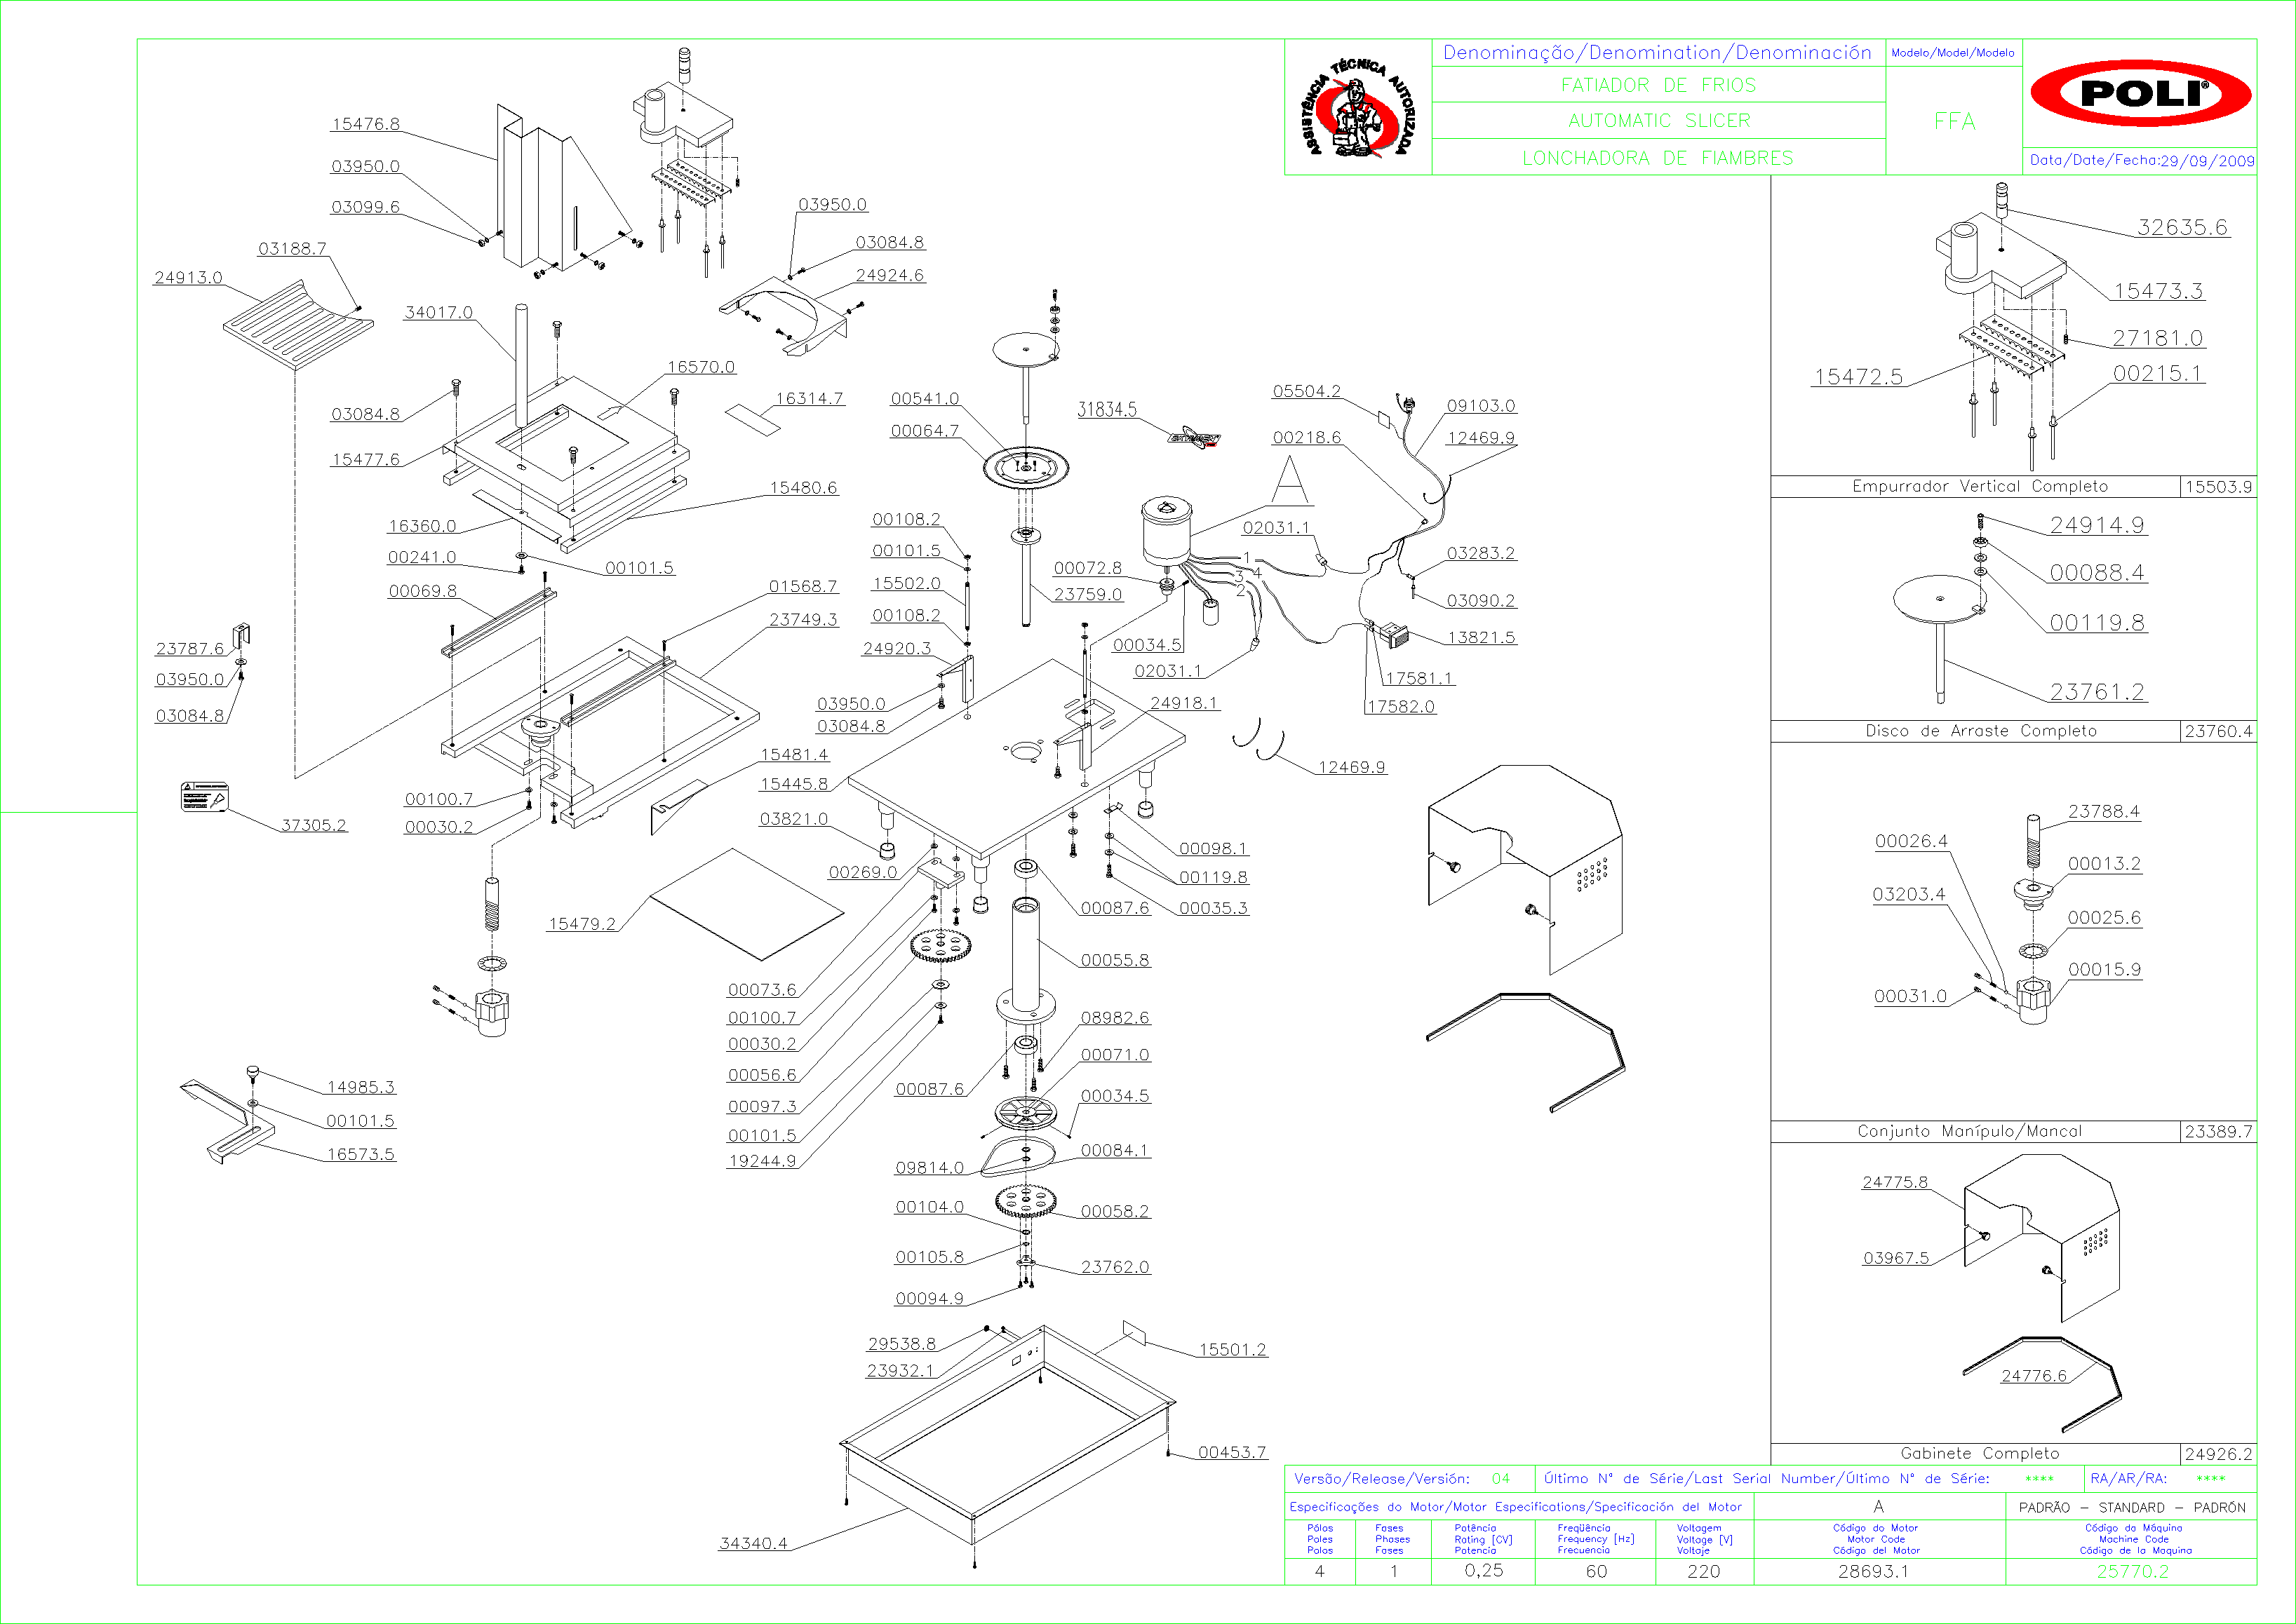
Task: Select part label 09814.0
Action: [929, 1167]
